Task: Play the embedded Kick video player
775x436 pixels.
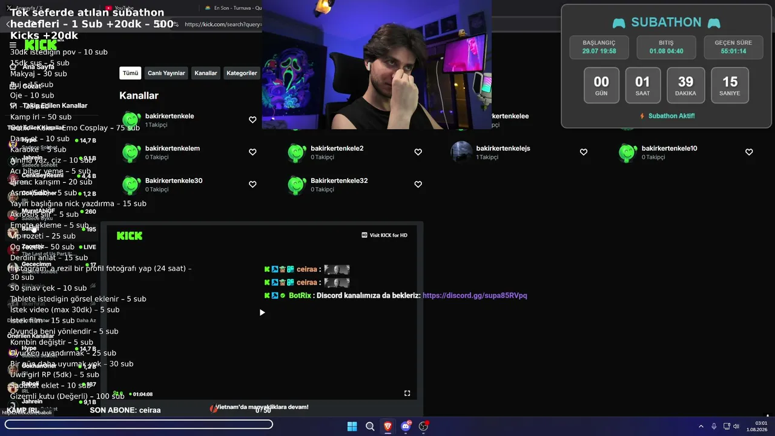Action: (262, 312)
